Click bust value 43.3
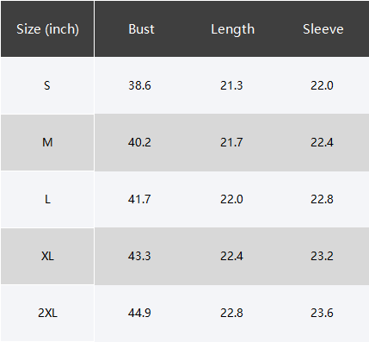The image size is (369, 342). coord(139,256)
